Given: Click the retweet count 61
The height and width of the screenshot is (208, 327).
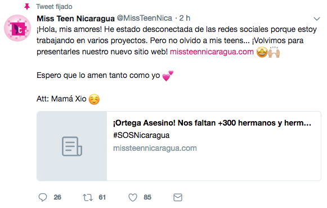Looking at the screenshot, I should point(102,197).
